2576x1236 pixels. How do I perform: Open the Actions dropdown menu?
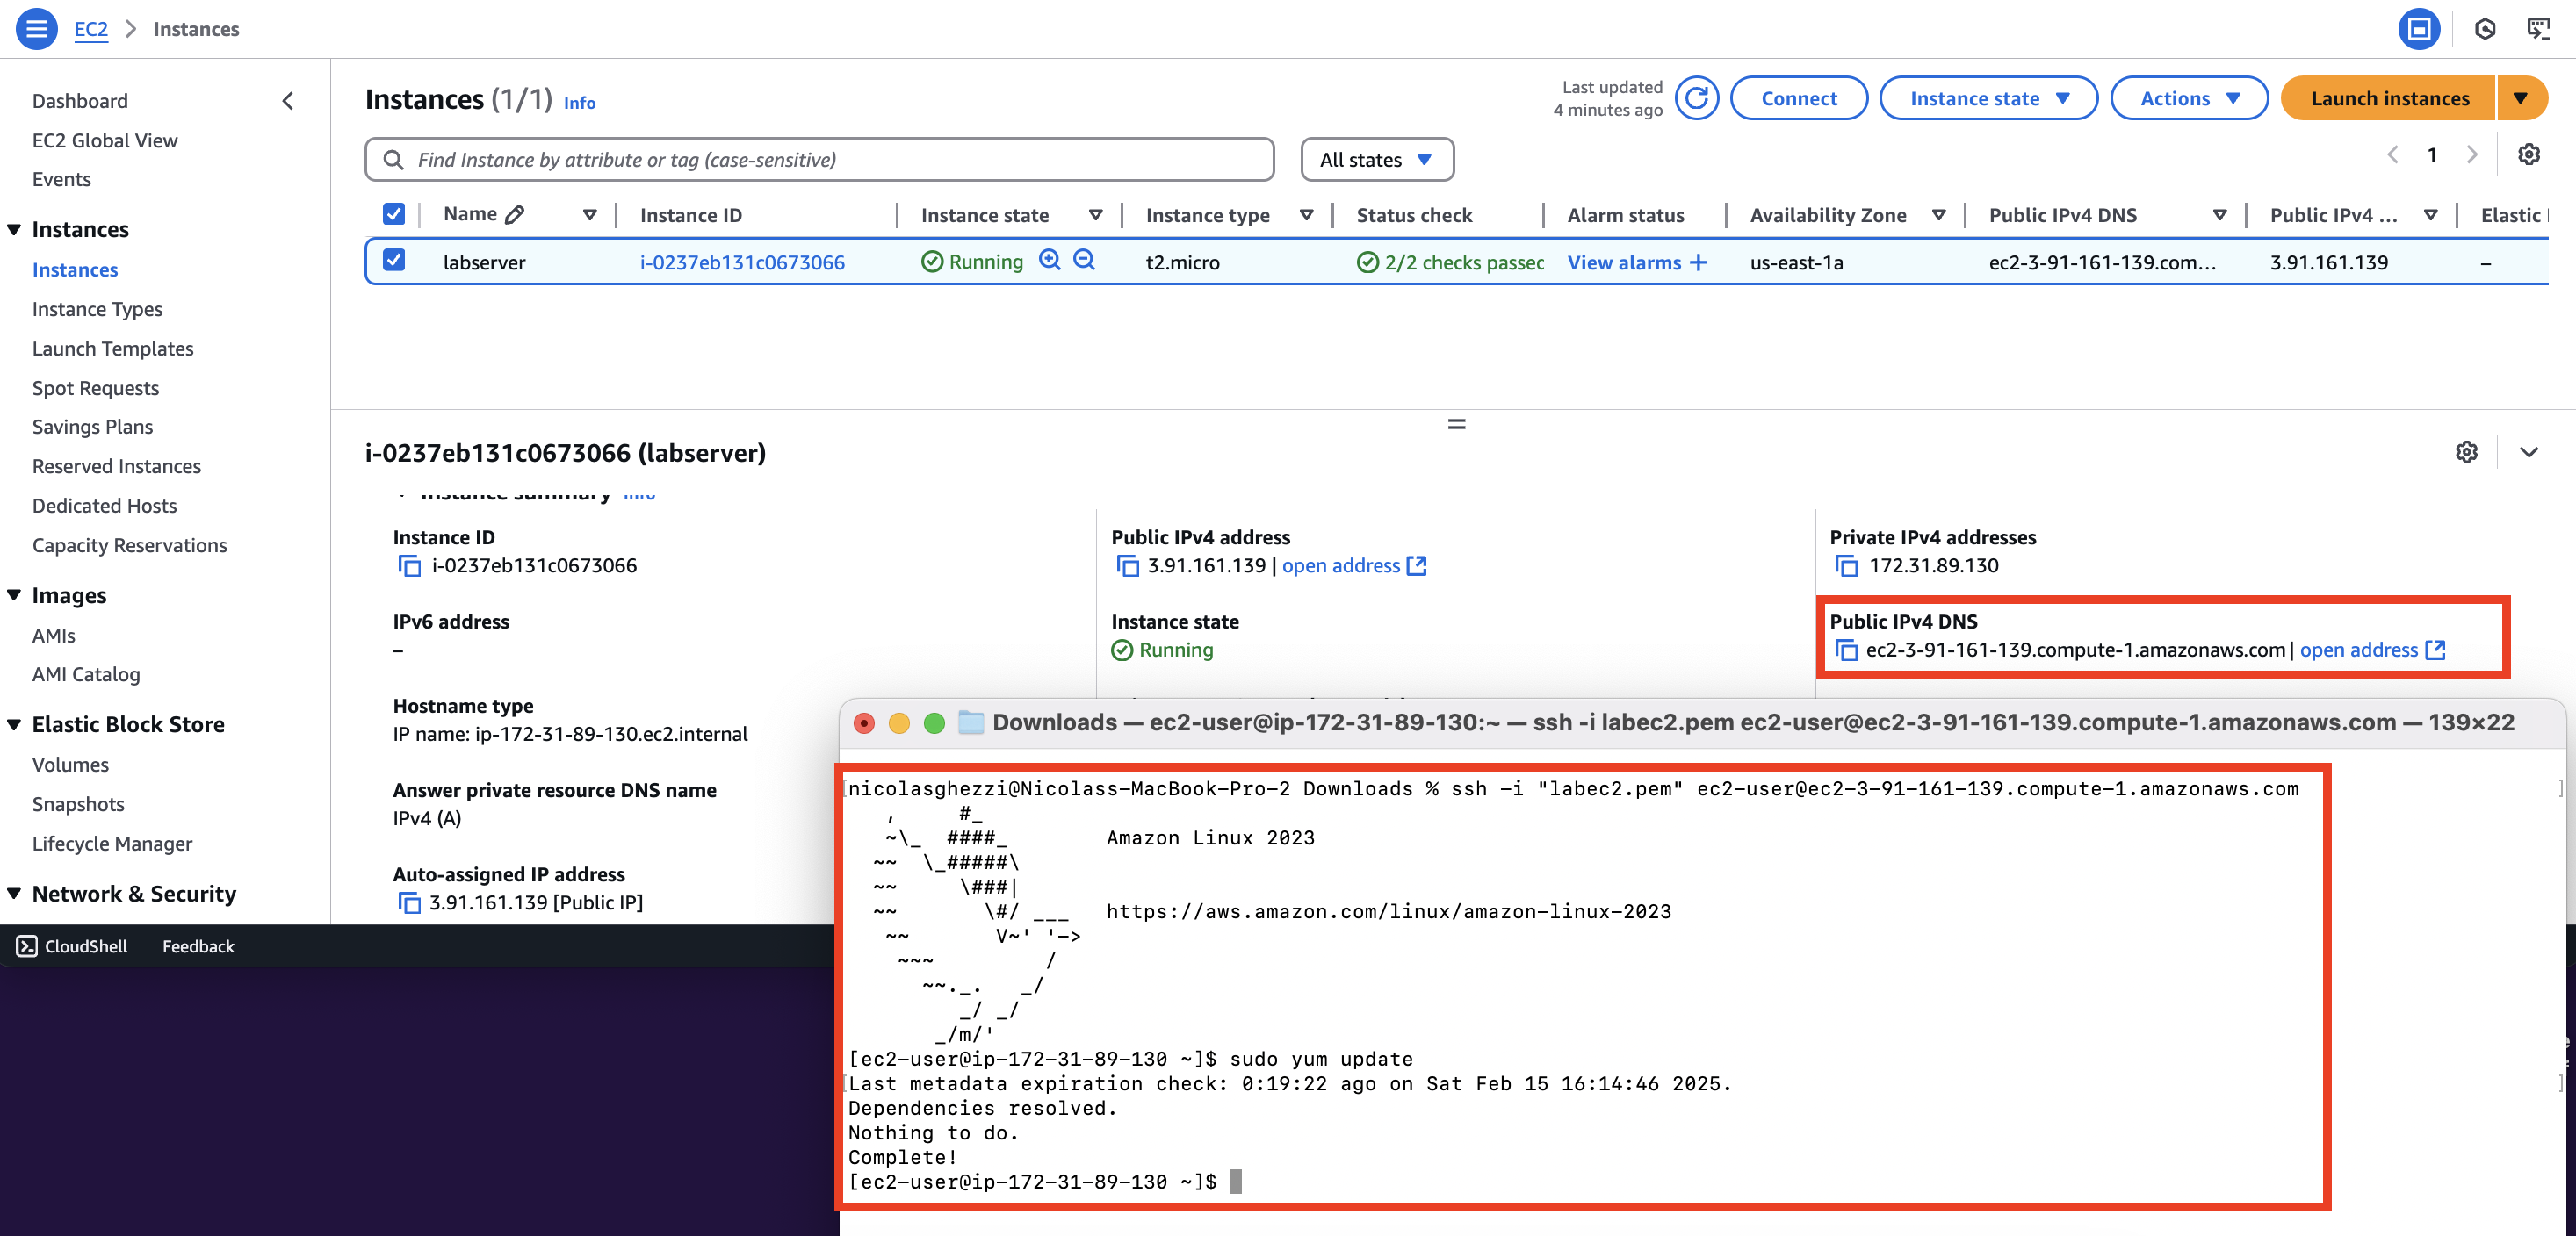coord(2188,98)
